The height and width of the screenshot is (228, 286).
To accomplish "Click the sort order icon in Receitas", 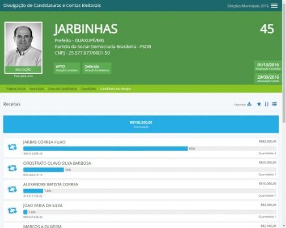I will click(x=266, y=104).
